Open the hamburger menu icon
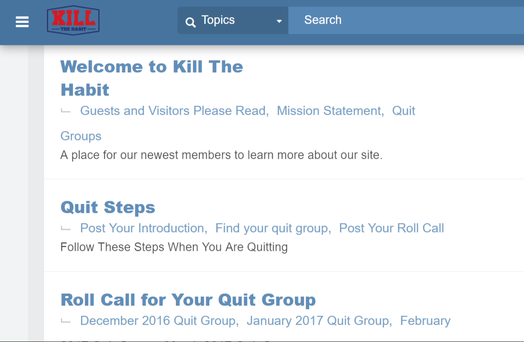Image resolution: width=524 pixels, height=342 pixels. point(22,22)
